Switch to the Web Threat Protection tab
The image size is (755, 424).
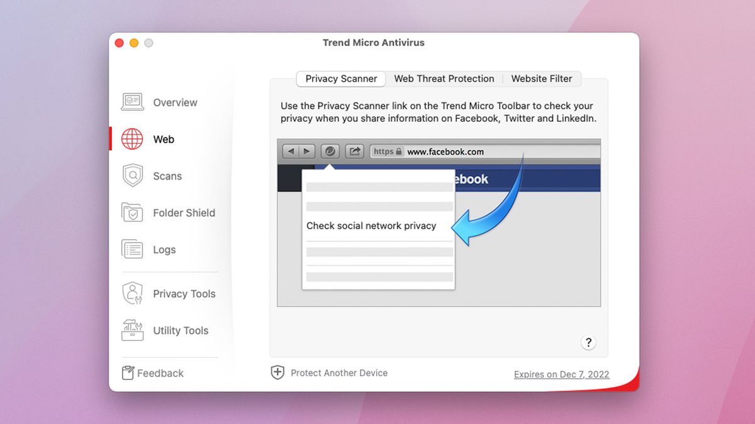tap(444, 79)
